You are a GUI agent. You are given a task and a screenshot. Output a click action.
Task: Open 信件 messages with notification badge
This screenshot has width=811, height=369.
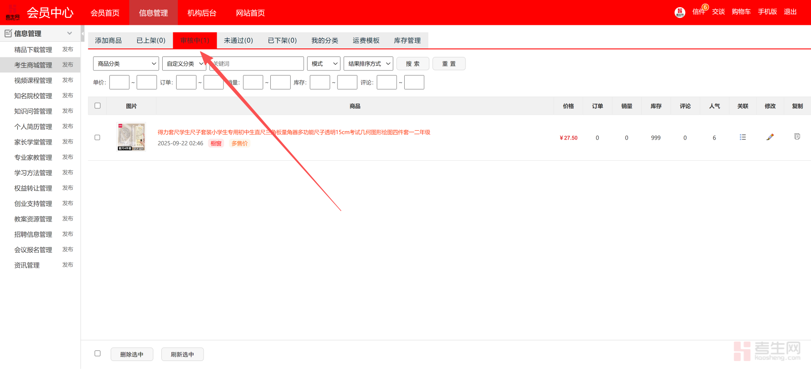click(x=699, y=12)
